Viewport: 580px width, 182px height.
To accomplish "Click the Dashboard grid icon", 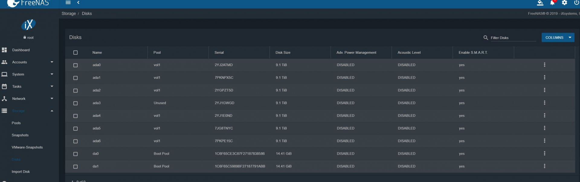I will coord(4,50).
